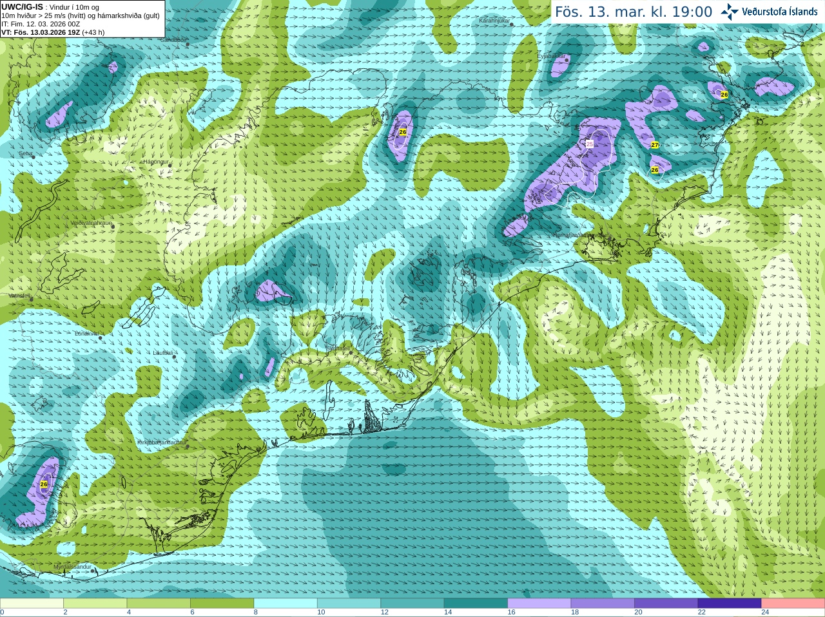Screen dimensions: 825x617
Task: Click the Lónakvísl station label
Action: click(86, 334)
